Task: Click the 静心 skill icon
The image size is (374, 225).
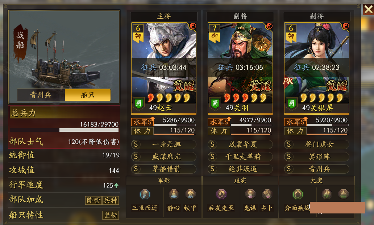Action: pyautogui.click(x=174, y=194)
